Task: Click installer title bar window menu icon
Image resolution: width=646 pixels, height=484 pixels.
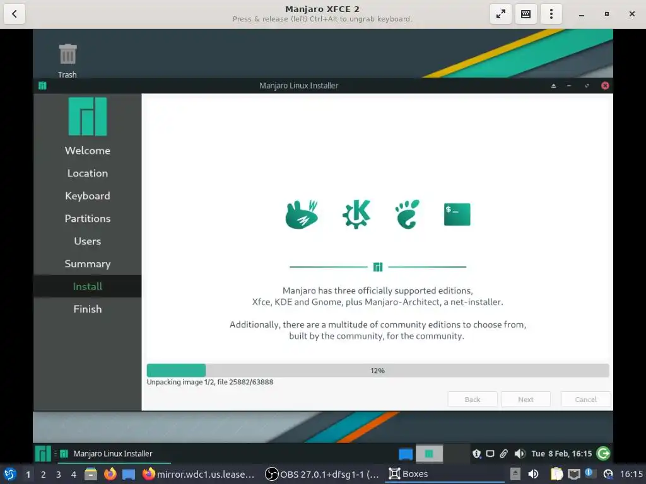Action: [42, 86]
